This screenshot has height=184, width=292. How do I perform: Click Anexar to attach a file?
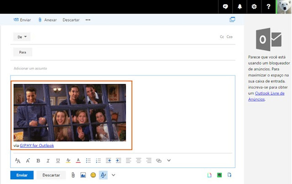(47, 20)
